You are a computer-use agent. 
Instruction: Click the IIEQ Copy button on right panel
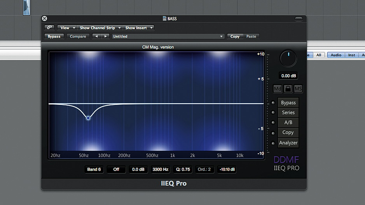coord(288,132)
